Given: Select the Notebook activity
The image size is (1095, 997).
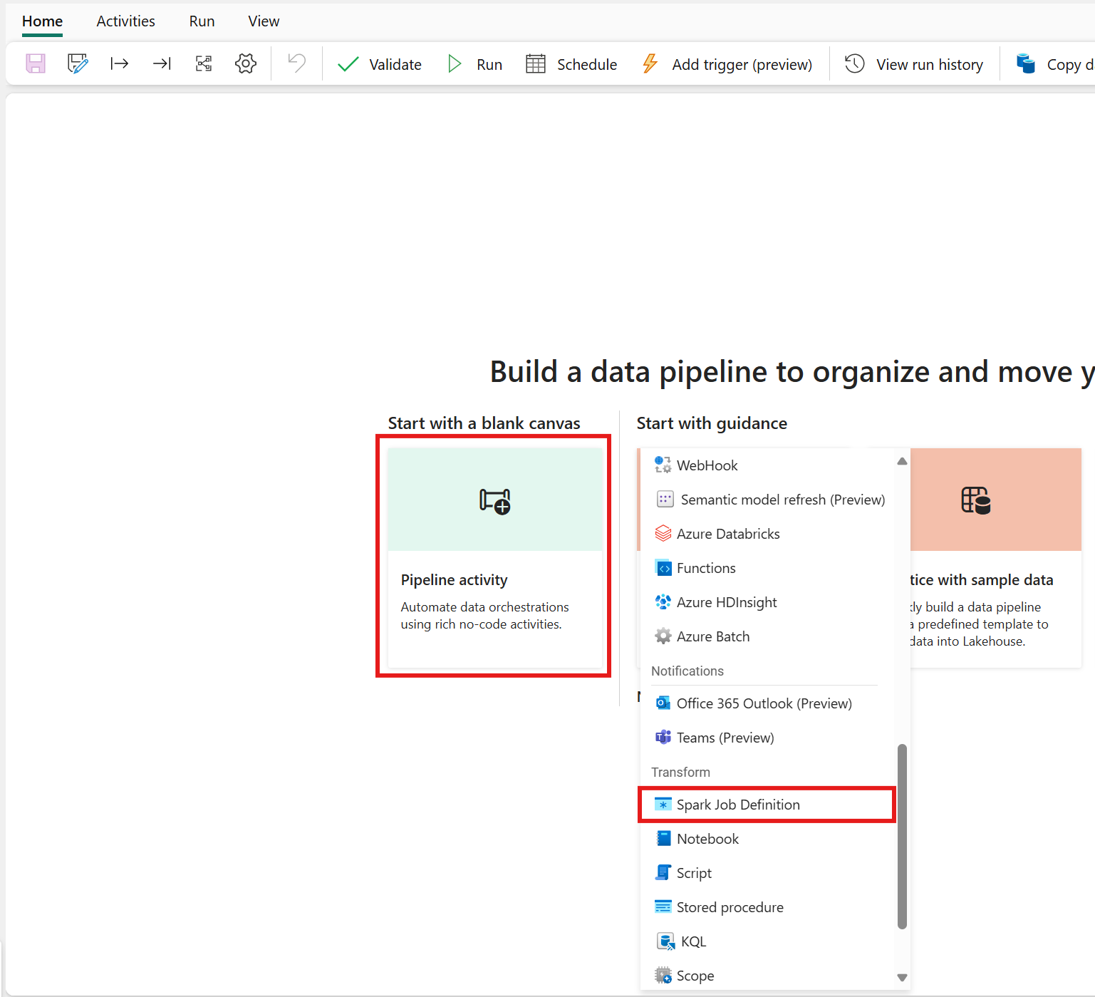Looking at the screenshot, I should 767,839.
